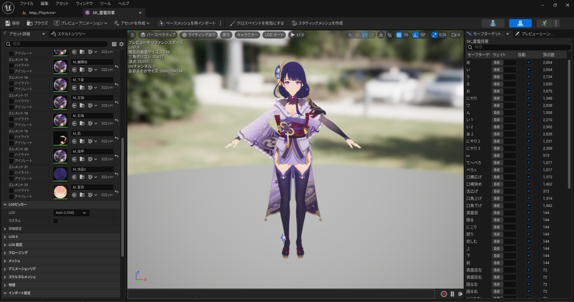
Task: Open the ヘルプ menu
Action: 123,3
